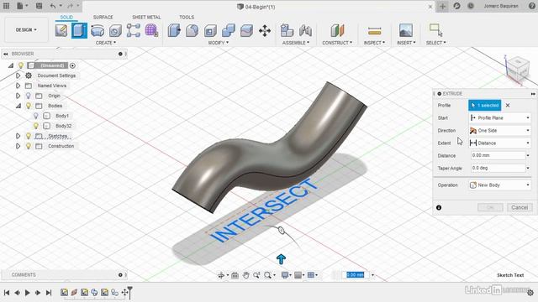Expand Document Settings node
The width and height of the screenshot is (538, 302).
[18, 75]
